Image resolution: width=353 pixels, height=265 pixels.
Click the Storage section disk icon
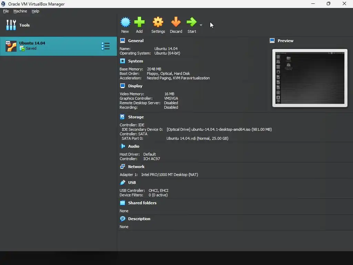(x=122, y=117)
